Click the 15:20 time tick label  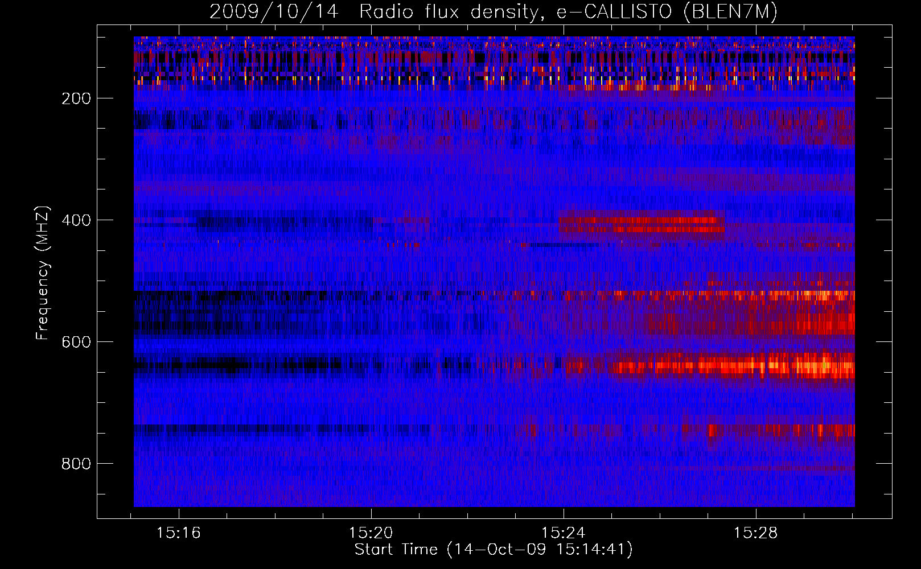[x=371, y=533]
